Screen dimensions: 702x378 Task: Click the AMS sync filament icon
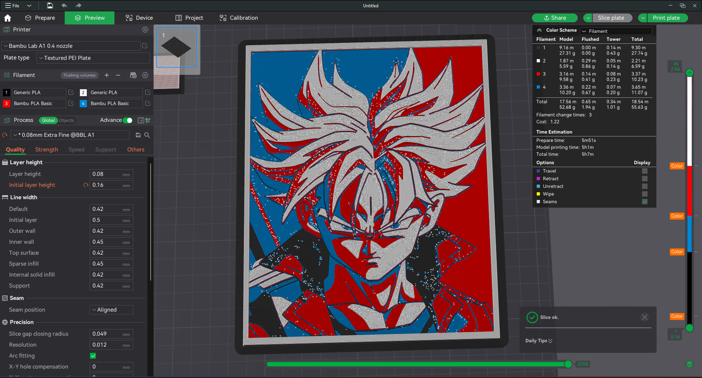[x=133, y=75]
